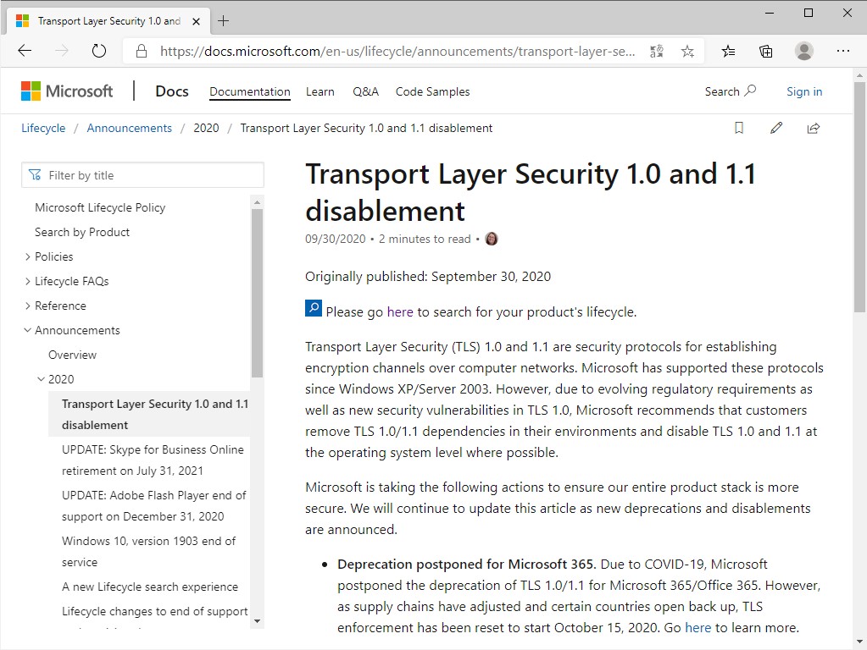The width and height of the screenshot is (867, 650).
Task: Click the user profile avatar icon
Action: pos(804,51)
